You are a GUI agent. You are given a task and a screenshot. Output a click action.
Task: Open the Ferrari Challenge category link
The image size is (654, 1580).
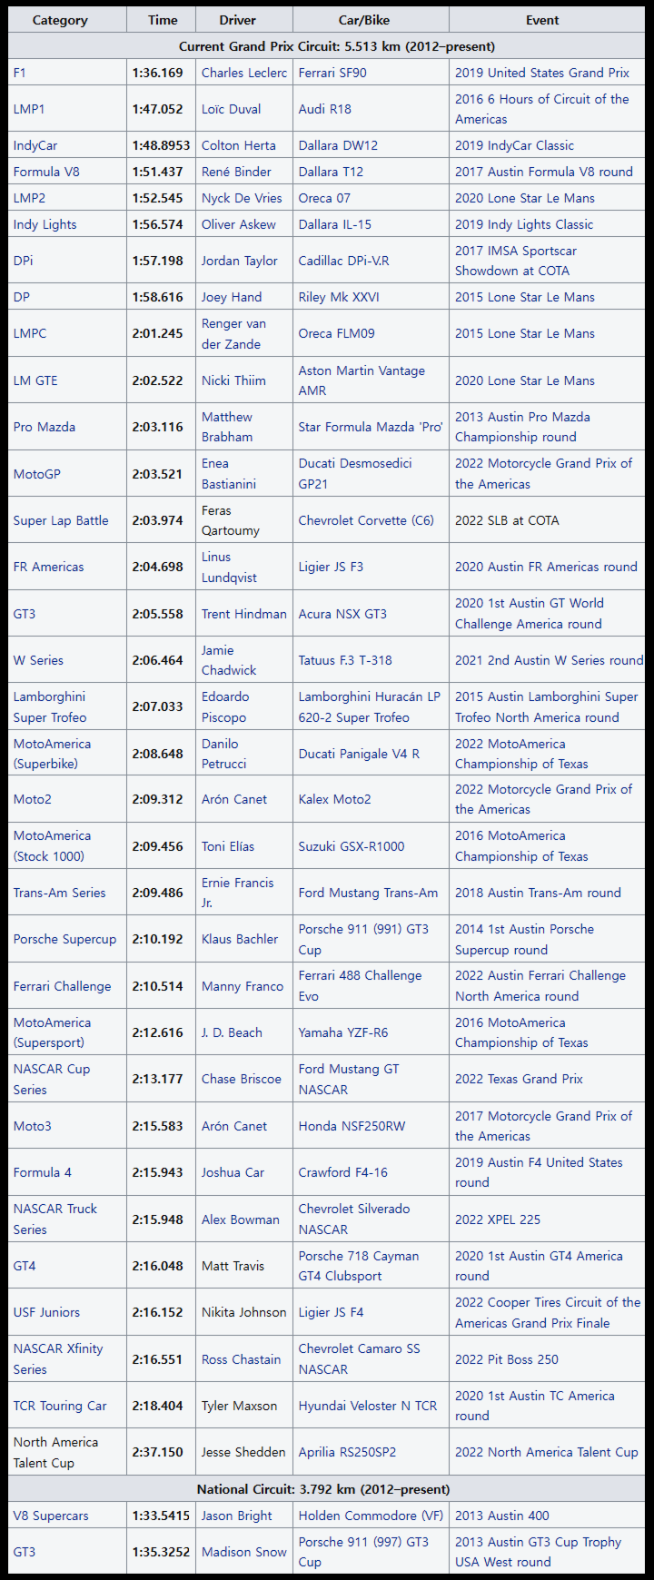[63, 986]
